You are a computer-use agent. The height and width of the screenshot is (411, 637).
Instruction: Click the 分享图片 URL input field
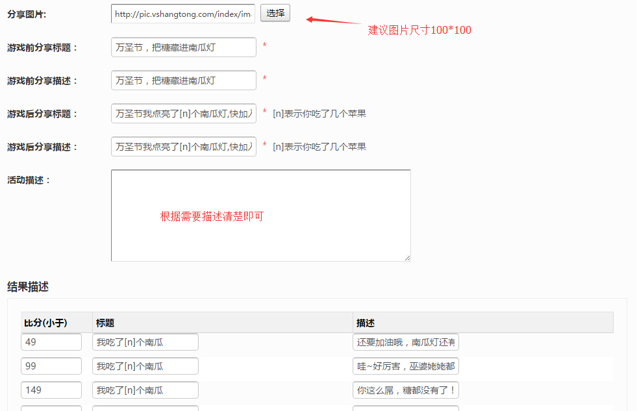pos(183,14)
